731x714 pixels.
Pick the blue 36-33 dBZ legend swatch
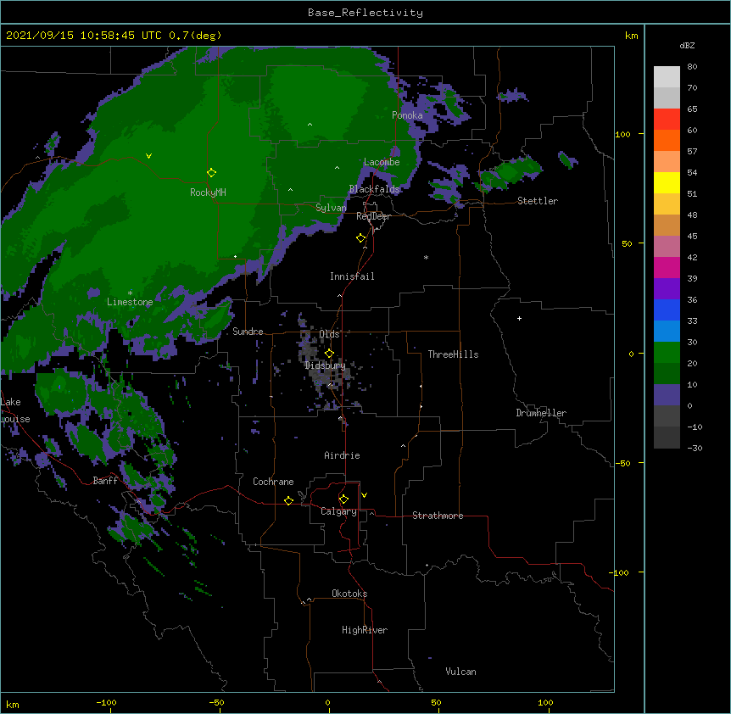(667, 310)
